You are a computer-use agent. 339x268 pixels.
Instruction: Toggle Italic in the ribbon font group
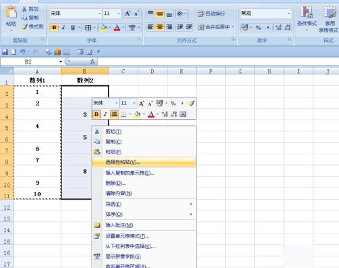coord(63,28)
